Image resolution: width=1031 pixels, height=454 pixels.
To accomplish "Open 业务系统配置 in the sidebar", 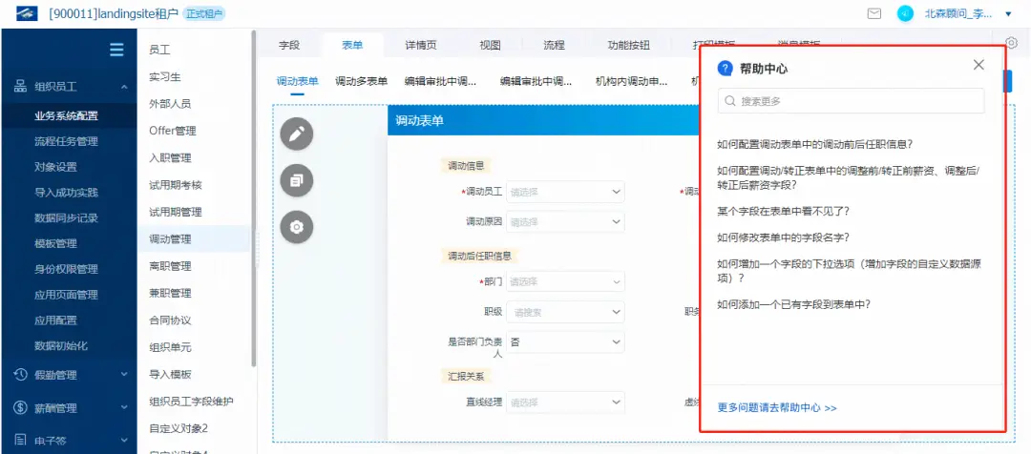I will [x=67, y=116].
